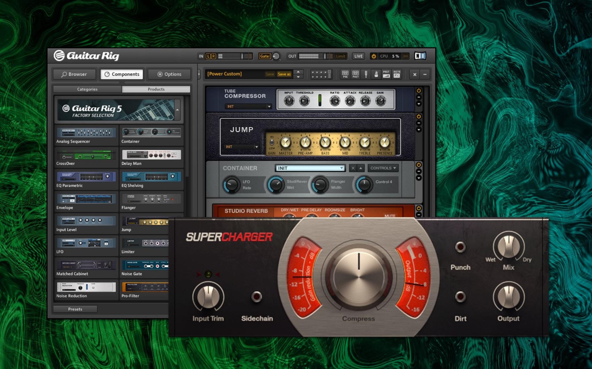Click the Supercharger Mix knob

click(x=508, y=246)
